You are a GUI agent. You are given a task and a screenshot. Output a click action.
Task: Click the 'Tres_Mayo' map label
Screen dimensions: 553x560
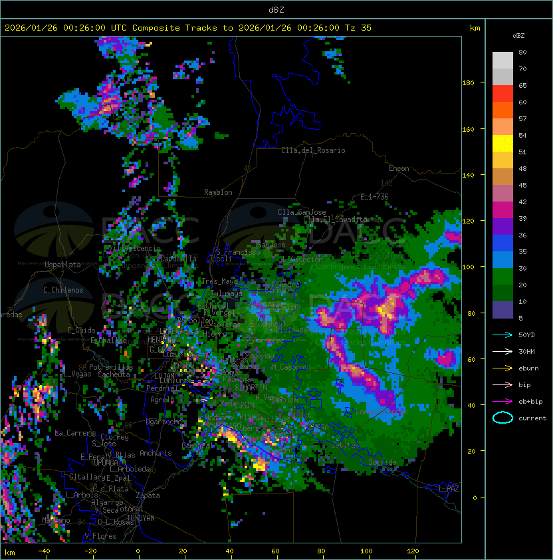tap(219, 281)
